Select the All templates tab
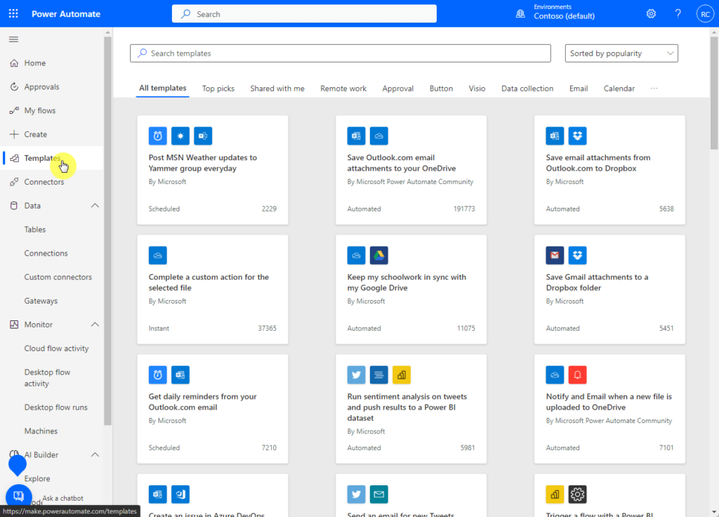The image size is (719, 517). (x=163, y=88)
